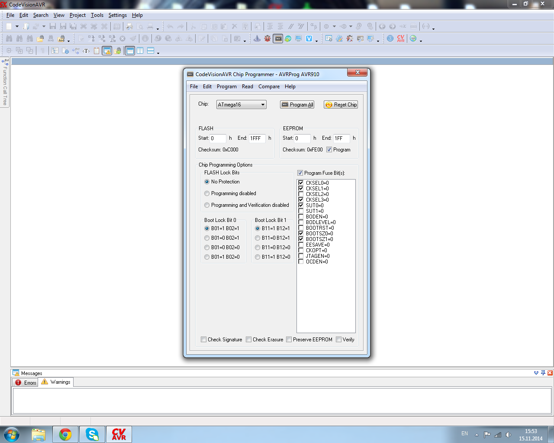Launch the CodeWizardAVR wizard hat icon

[x=257, y=39]
